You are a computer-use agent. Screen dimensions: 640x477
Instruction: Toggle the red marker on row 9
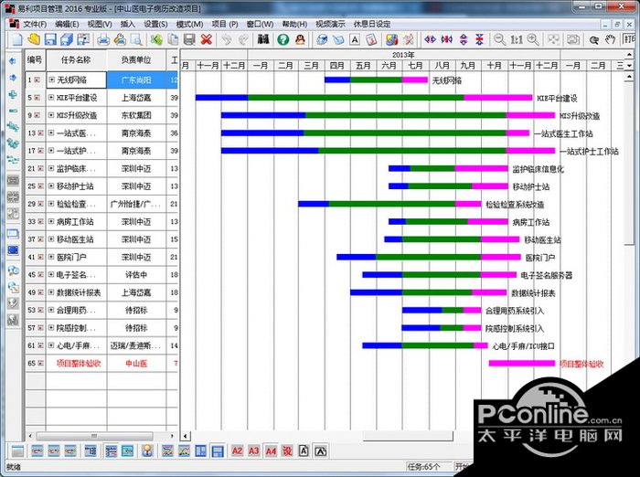pyautogui.click(x=37, y=115)
